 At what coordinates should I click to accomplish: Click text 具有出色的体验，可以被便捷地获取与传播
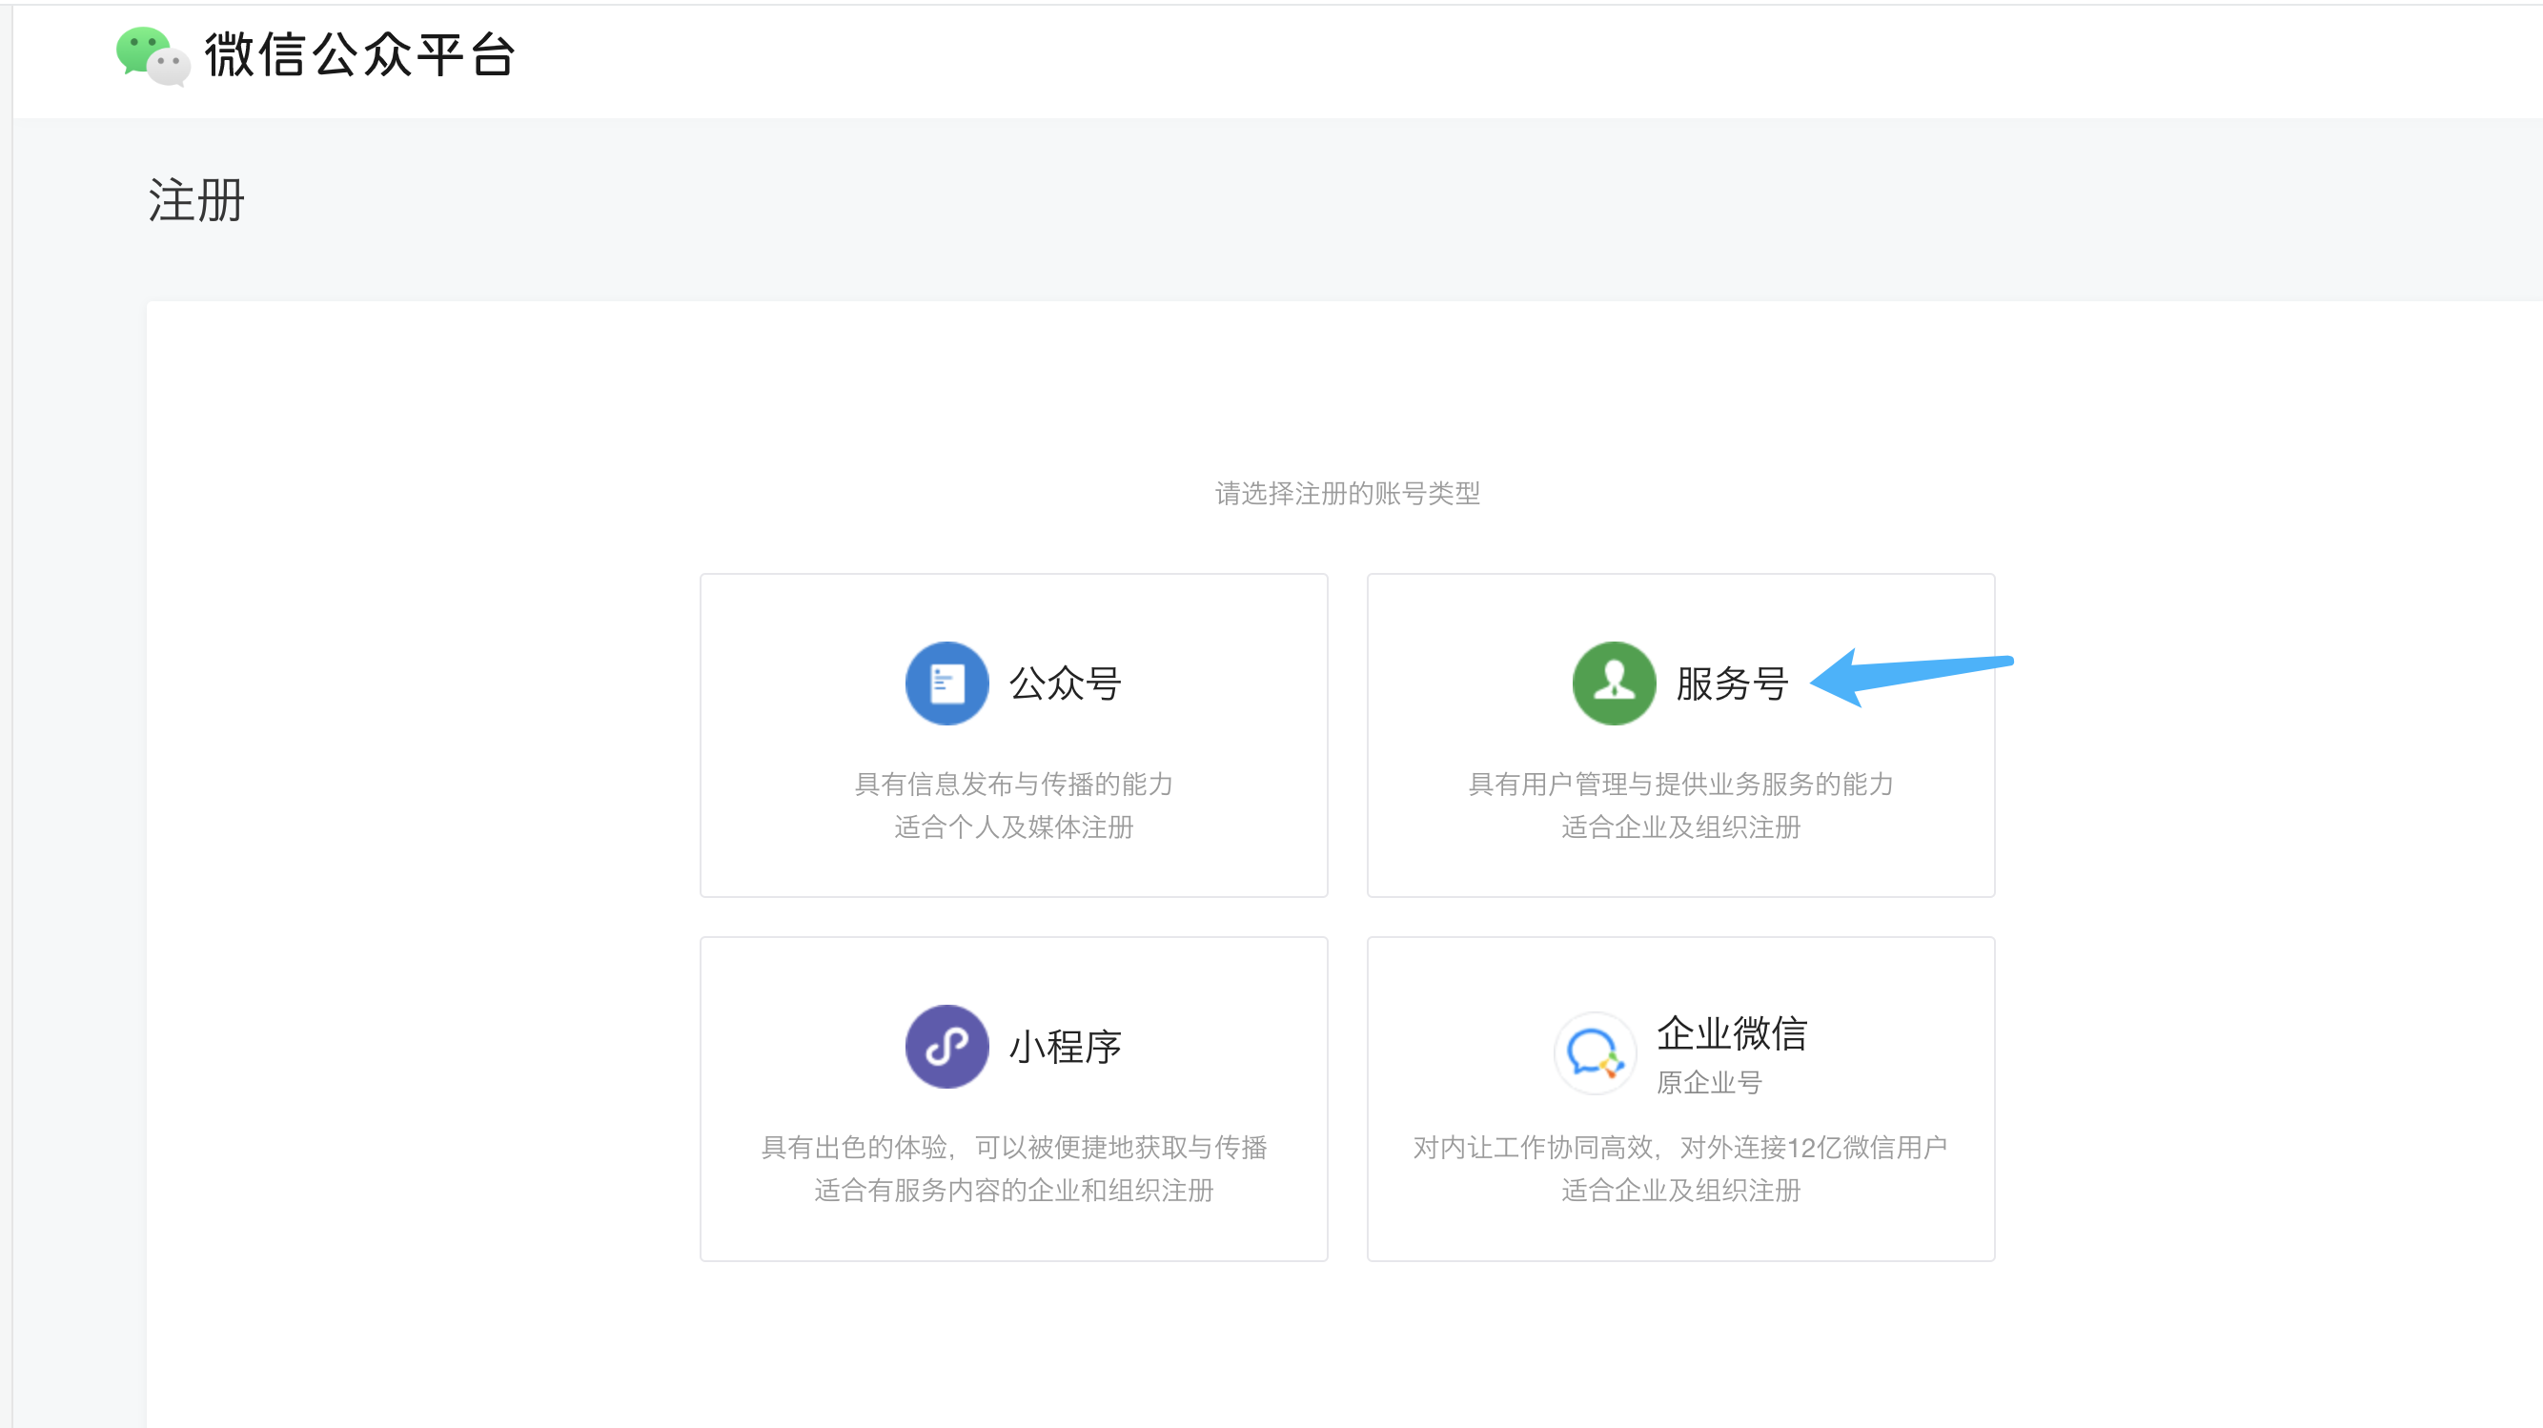[1014, 1148]
